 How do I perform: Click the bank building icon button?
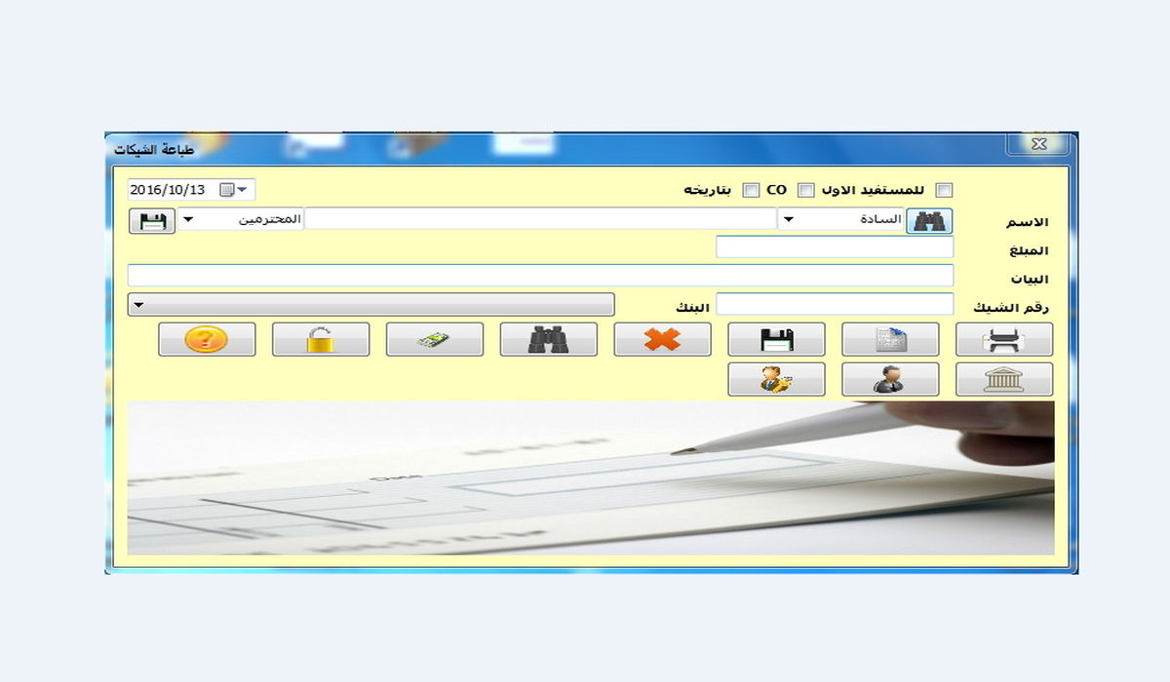(1004, 379)
